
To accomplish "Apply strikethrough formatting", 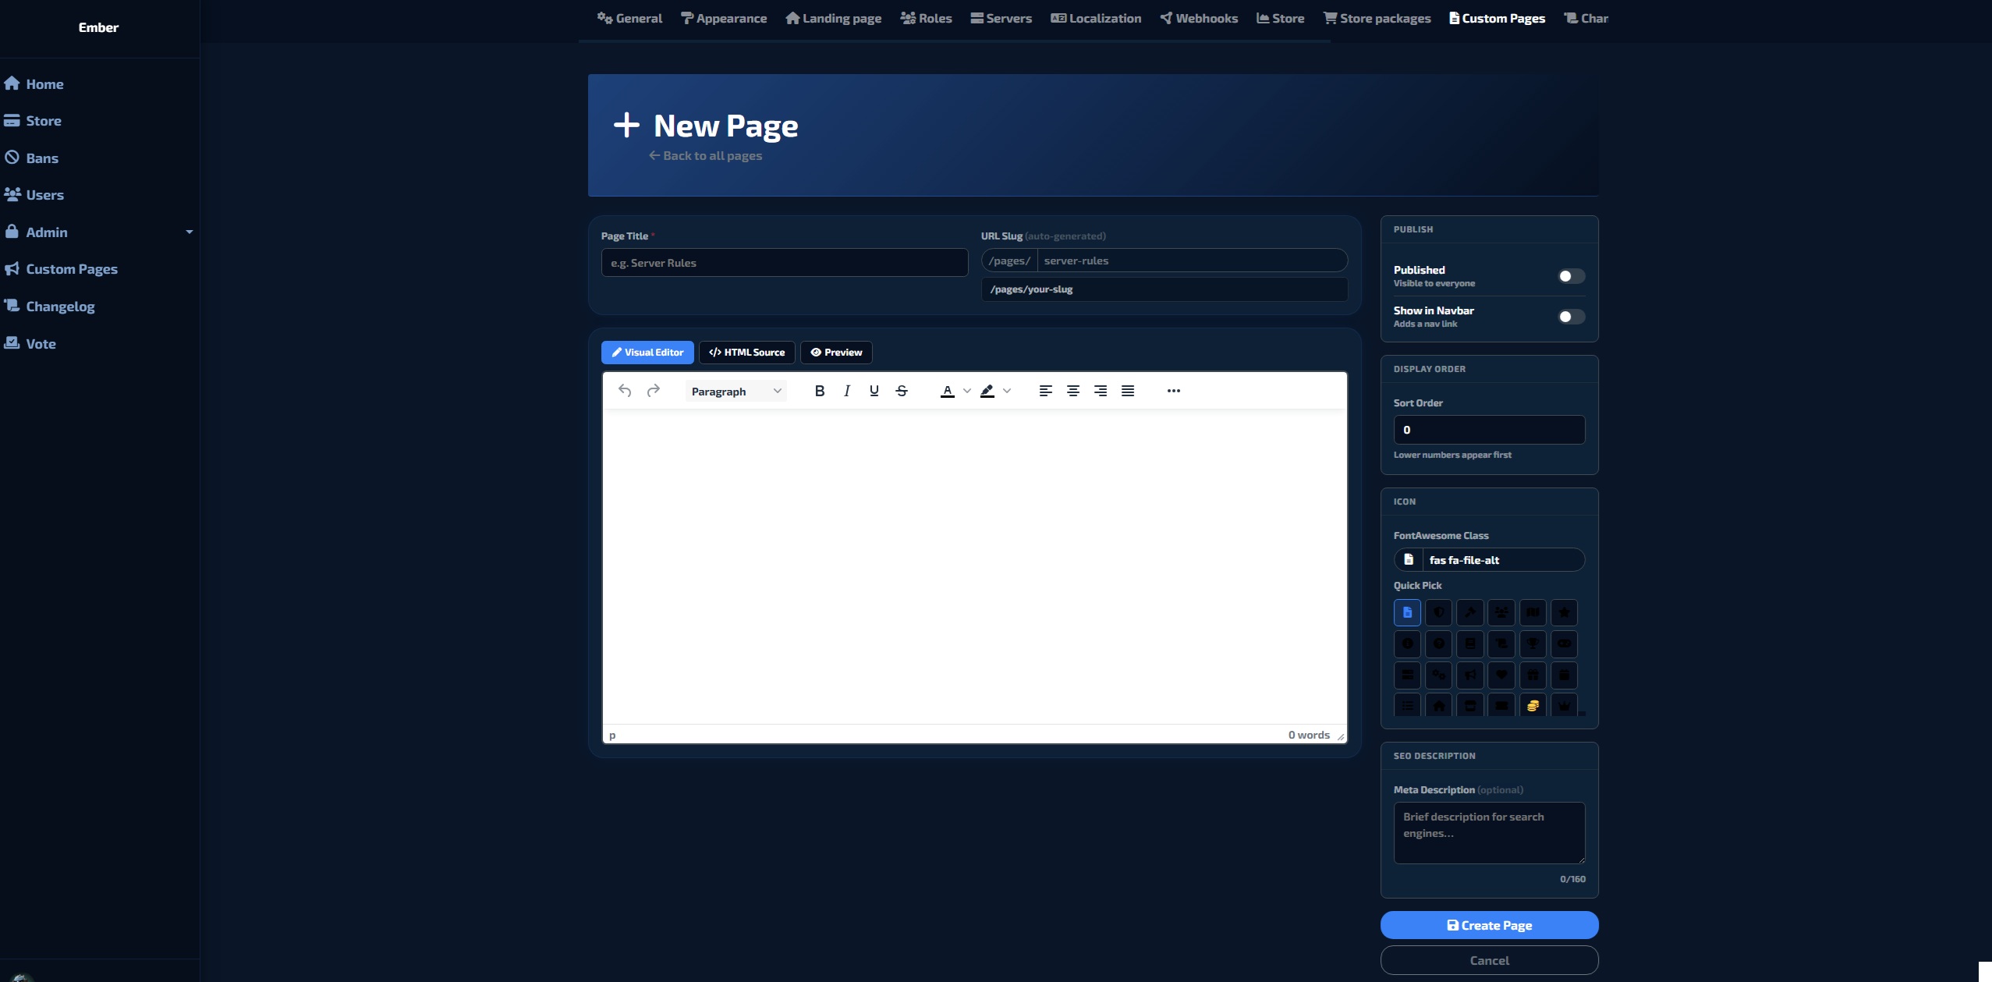I will tap(902, 391).
